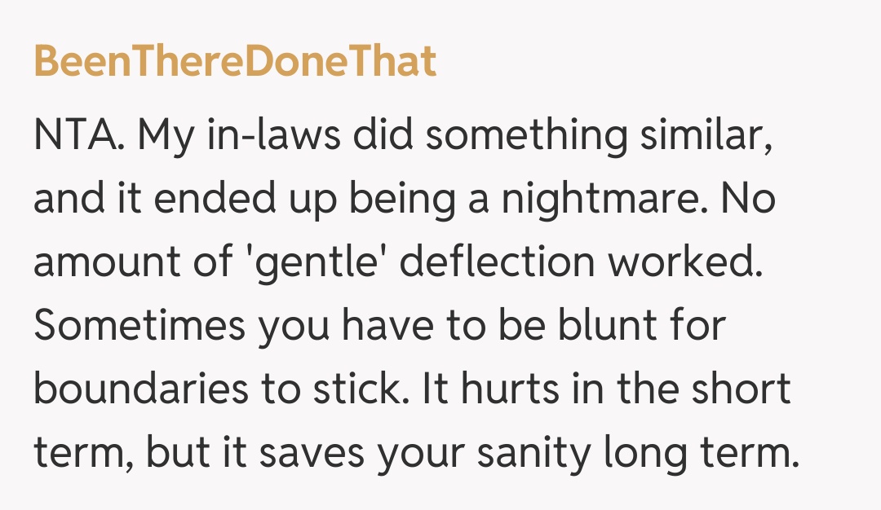Click the word 'blunt' in the comment
This screenshot has height=510, width=881.
[605, 326]
